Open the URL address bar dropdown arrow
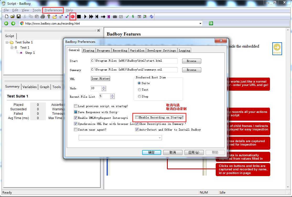Image resolution: width=292 pixels, height=197 pixels. point(200,24)
